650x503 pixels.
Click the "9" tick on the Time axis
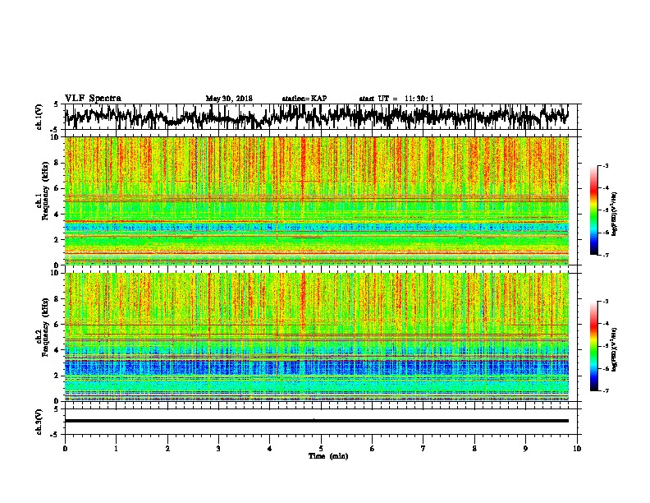[x=525, y=449]
